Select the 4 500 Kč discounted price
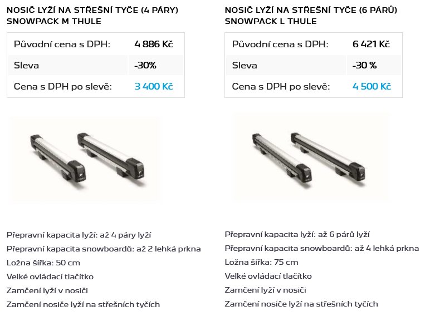 372,87
